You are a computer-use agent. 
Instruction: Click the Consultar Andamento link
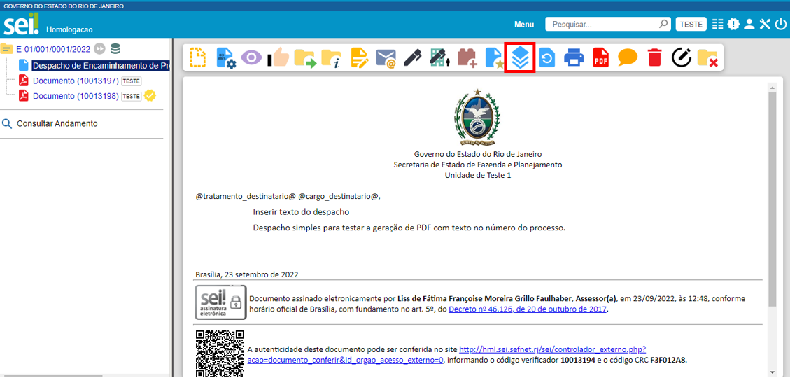point(57,123)
